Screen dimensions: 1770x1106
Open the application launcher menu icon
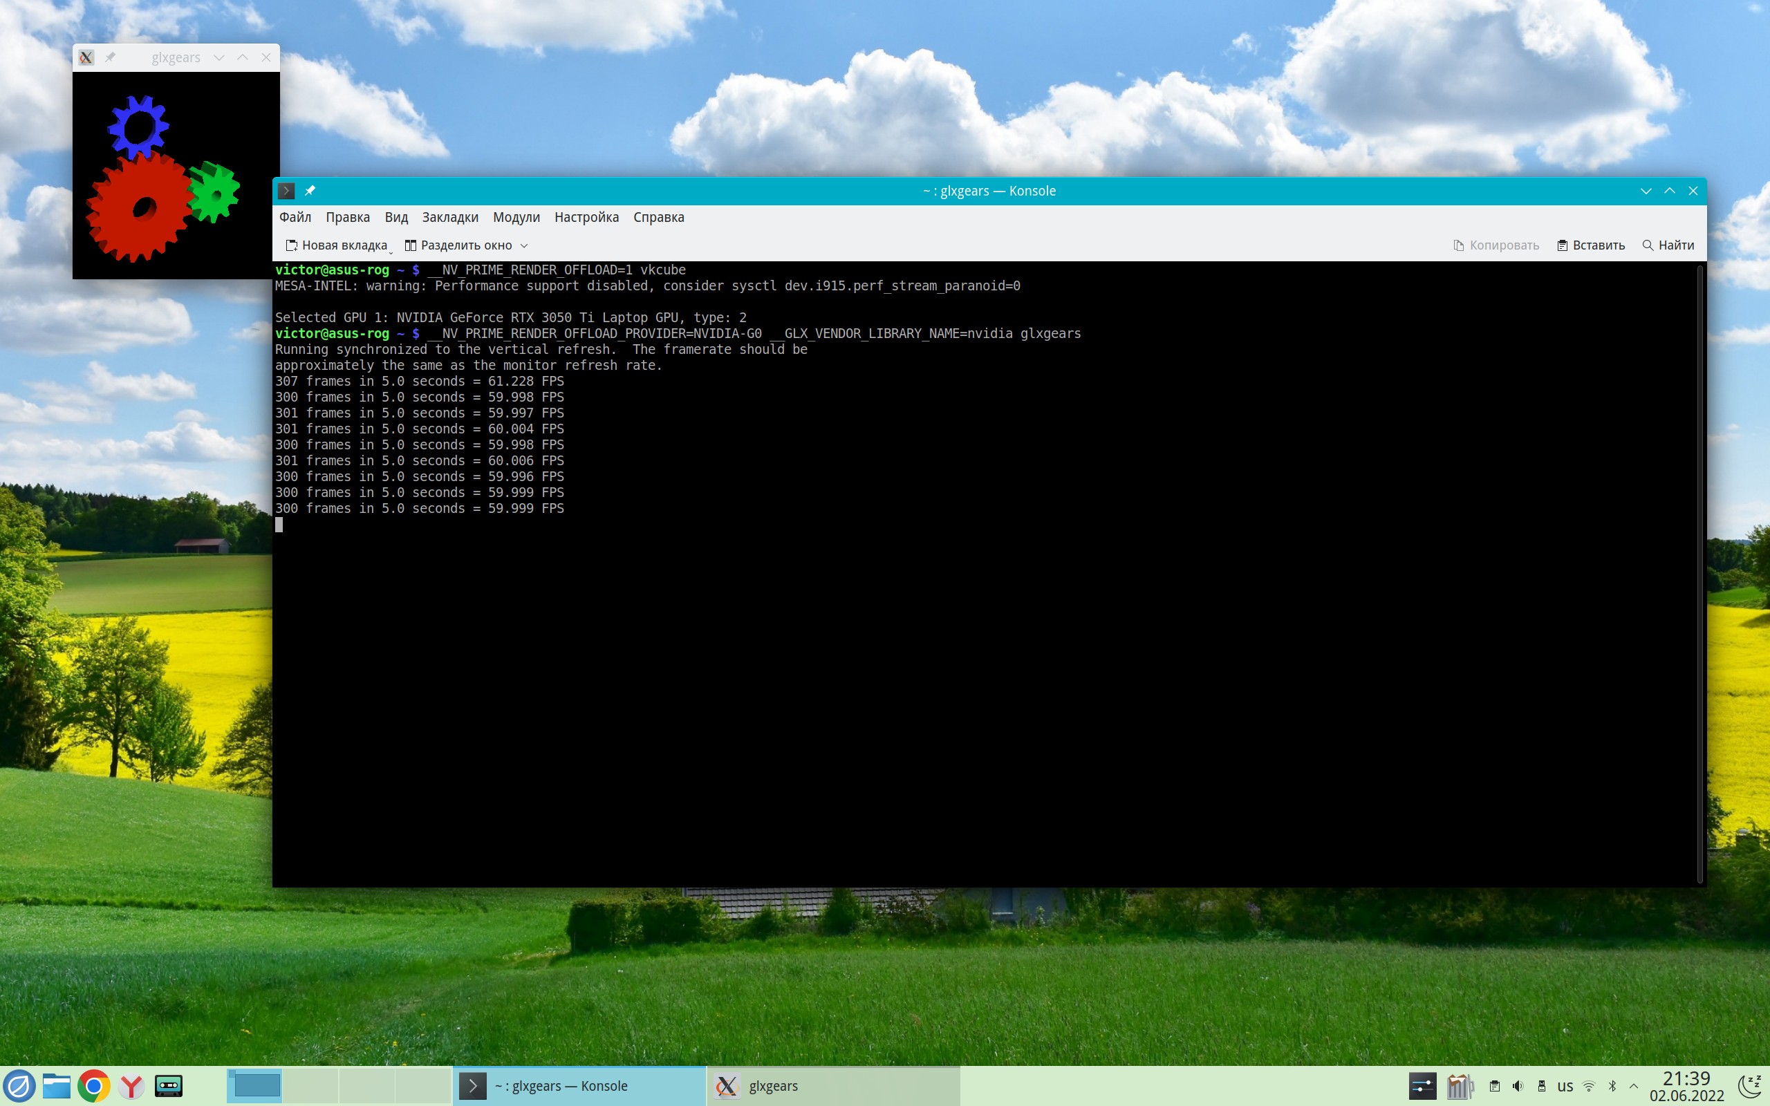click(x=18, y=1085)
